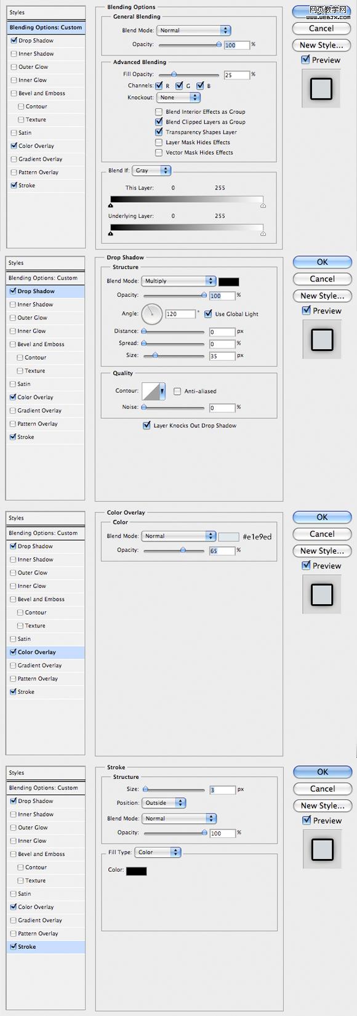Click Cancel in the Blending Options dialog
357x1016 pixels.
coord(321,28)
